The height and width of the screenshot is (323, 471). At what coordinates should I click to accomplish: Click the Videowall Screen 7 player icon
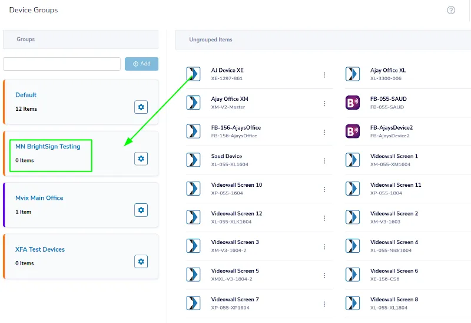coord(193,303)
